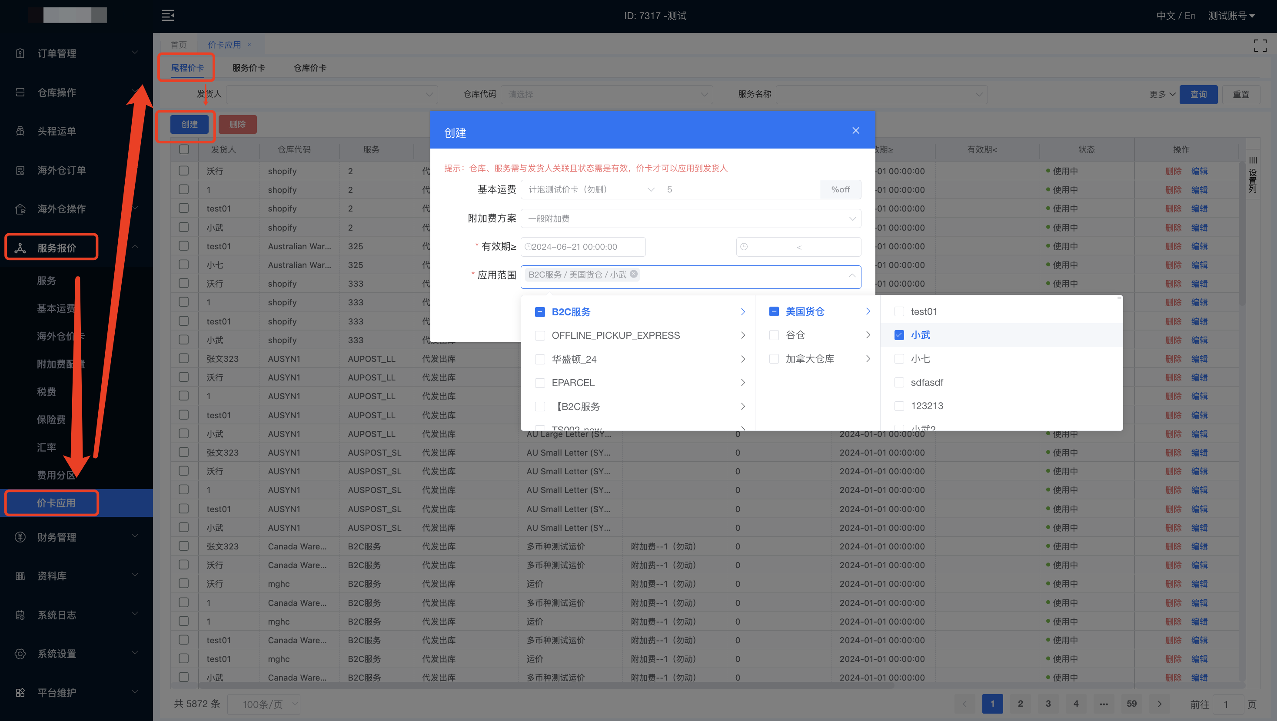
Task: Go to previous page arrow in pagination
Action: click(x=964, y=704)
